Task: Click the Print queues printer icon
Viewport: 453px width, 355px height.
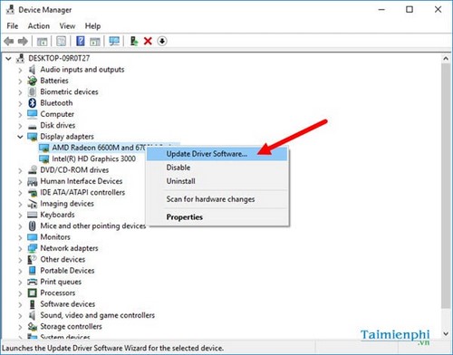Action: (32, 282)
